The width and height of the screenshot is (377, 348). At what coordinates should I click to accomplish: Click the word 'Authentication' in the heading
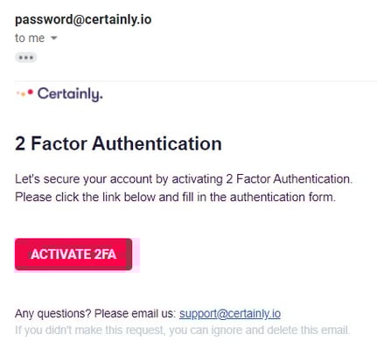157,143
